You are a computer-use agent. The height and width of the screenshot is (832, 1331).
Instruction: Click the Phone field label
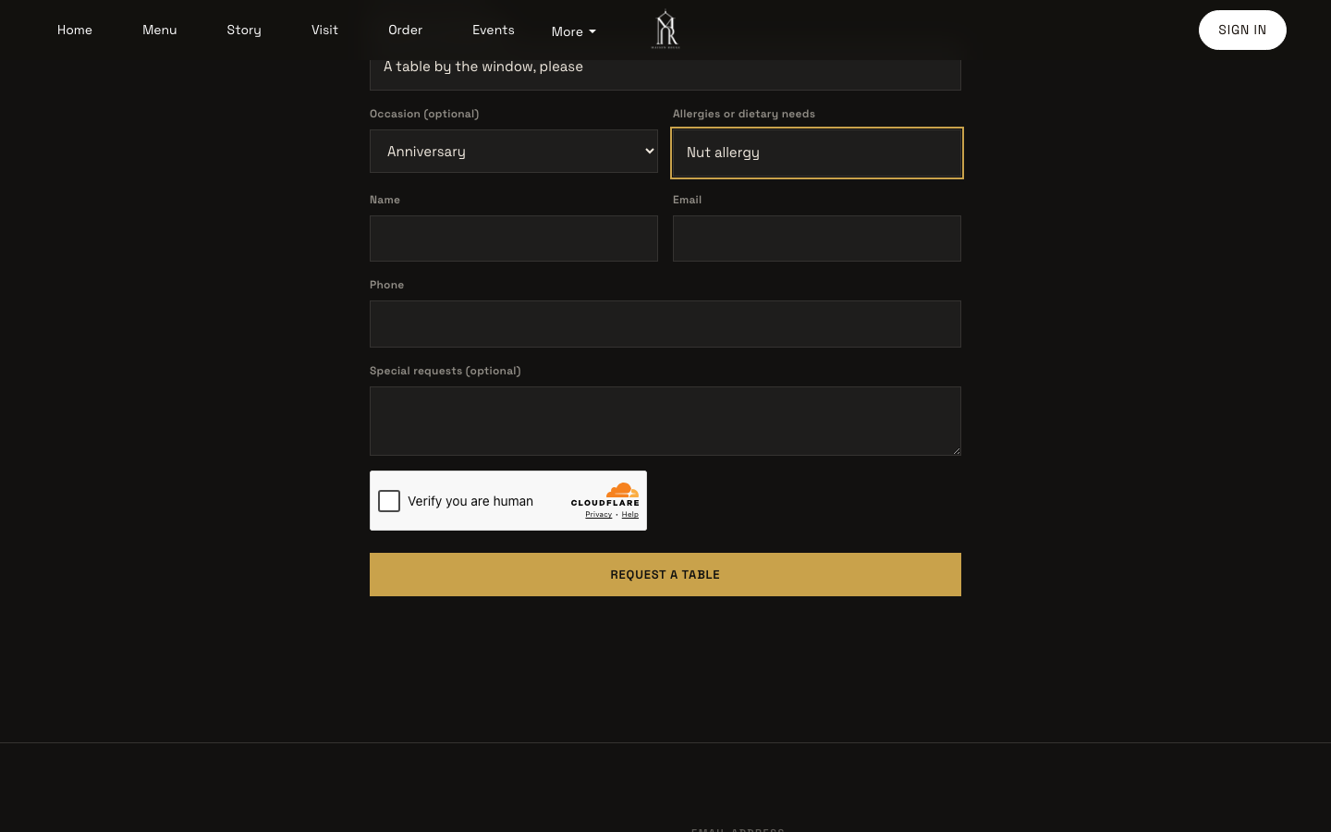(386, 285)
